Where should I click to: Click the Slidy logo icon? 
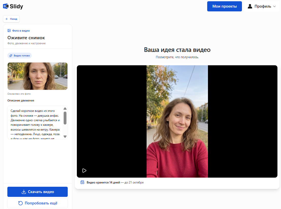coord(6,6)
